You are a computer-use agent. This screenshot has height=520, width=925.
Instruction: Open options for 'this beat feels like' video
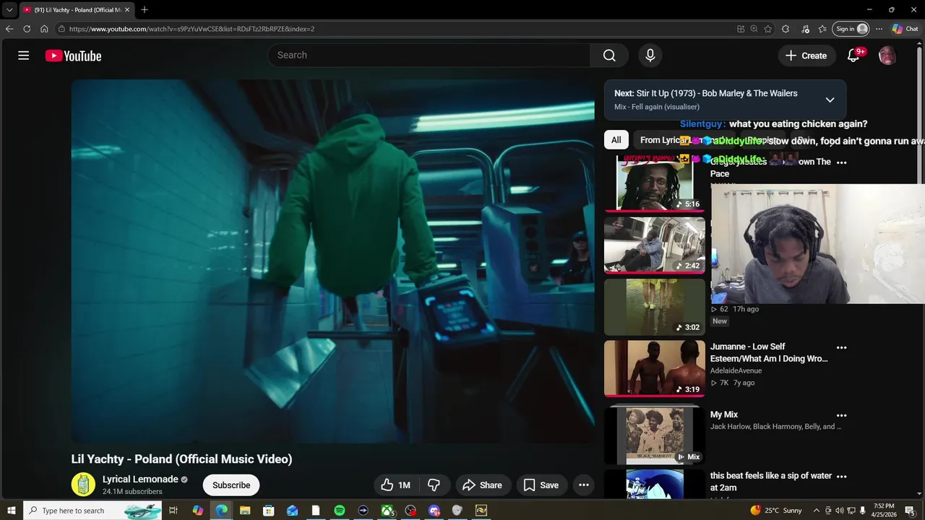[x=841, y=477]
